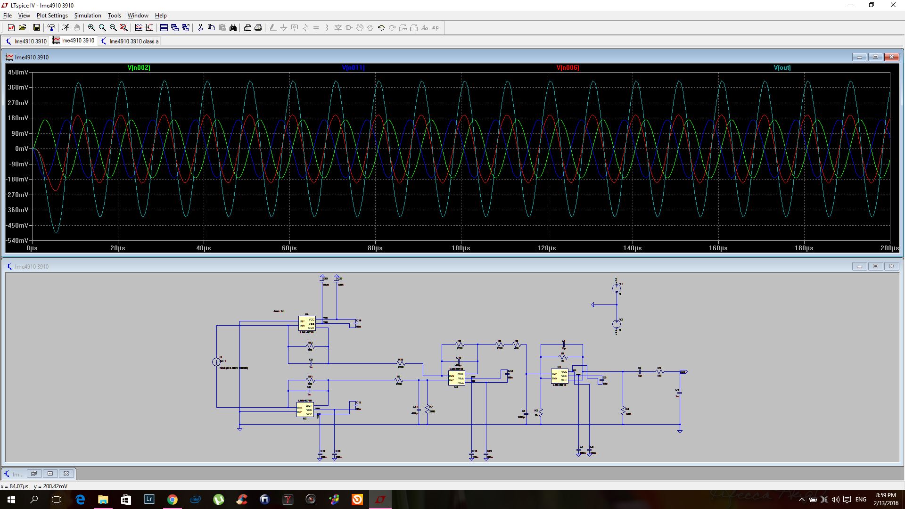Screen dimensions: 905x509
Task: Cascade windows with the cascade icon
Action: [175, 28]
